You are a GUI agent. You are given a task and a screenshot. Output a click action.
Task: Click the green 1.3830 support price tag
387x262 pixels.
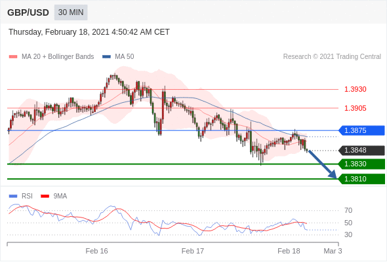pos(361,164)
